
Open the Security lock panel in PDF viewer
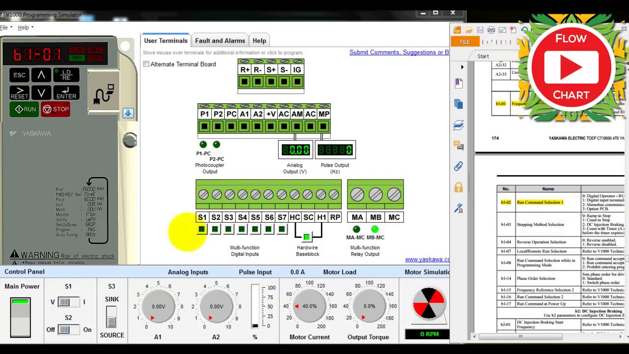point(459,187)
